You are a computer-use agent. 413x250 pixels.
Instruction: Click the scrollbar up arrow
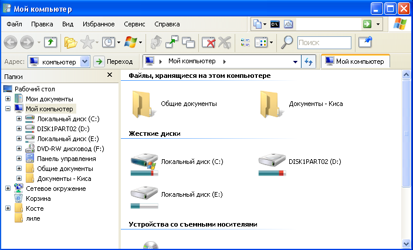tap(406, 75)
